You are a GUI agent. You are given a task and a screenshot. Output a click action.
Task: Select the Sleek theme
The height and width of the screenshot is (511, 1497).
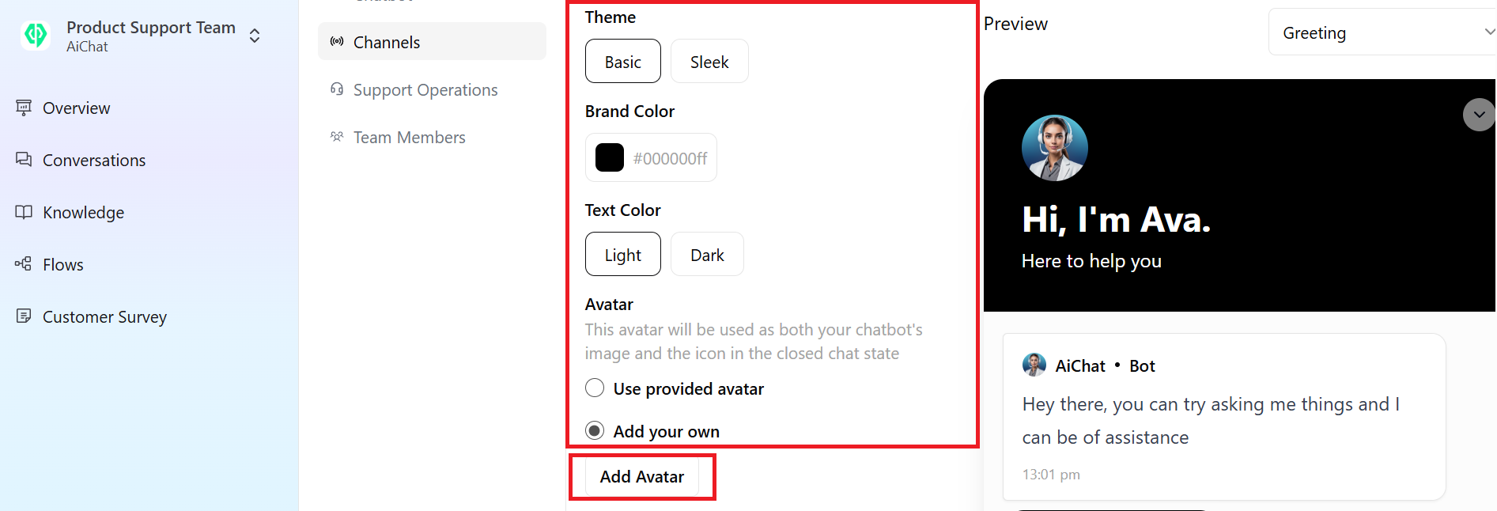(709, 61)
